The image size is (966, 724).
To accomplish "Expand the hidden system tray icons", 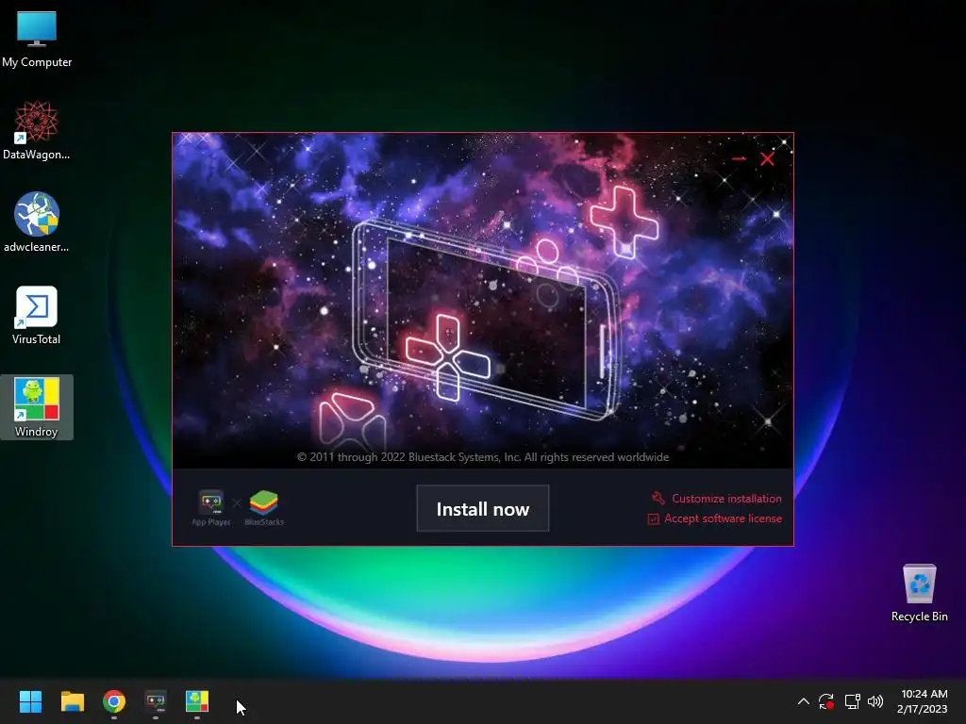I will coord(804,701).
